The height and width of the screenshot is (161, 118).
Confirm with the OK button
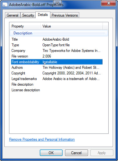point(51,153)
